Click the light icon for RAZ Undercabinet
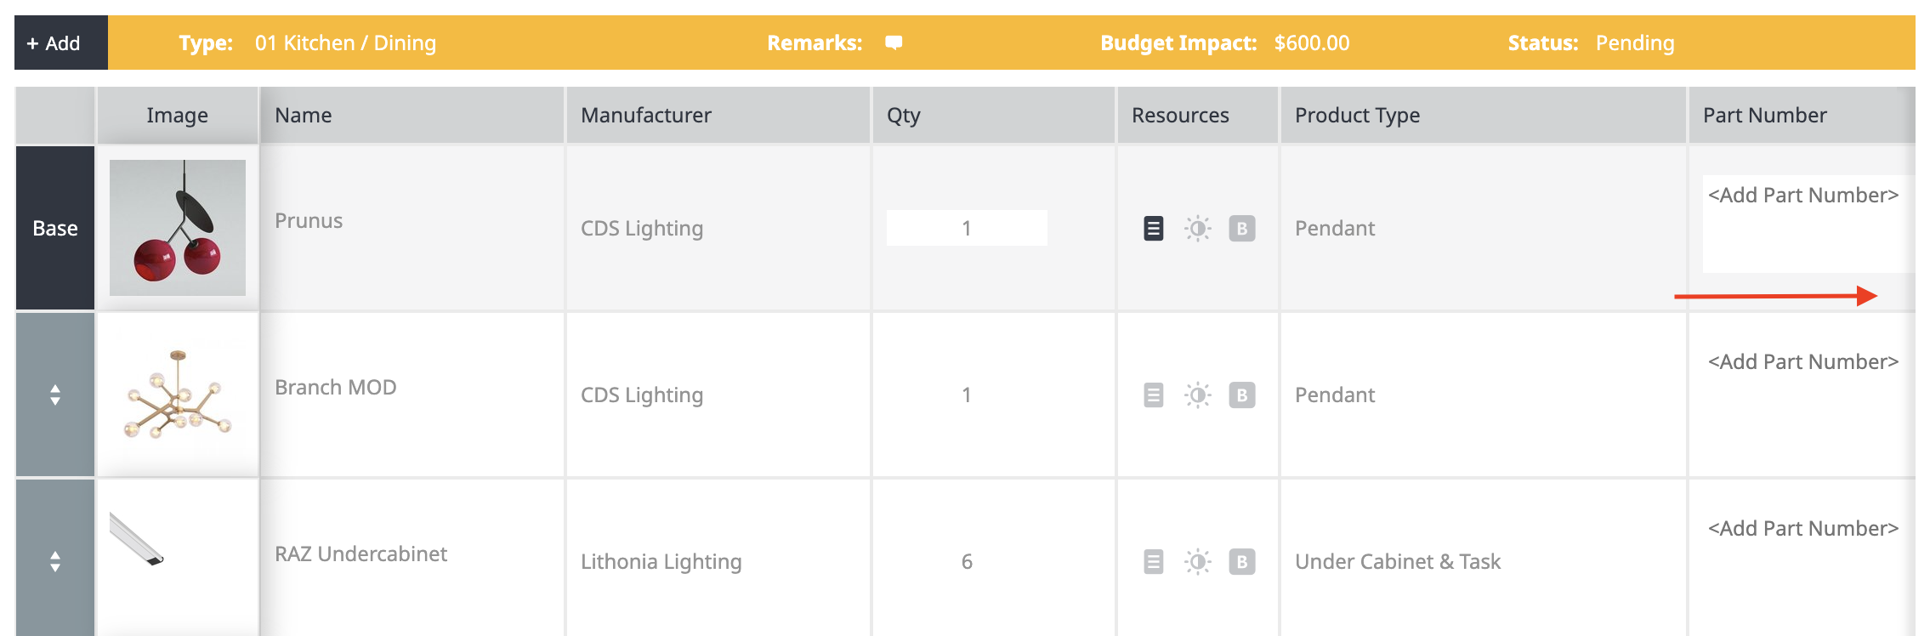Viewport: 1930px width, 636px height. click(x=1197, y=562)
